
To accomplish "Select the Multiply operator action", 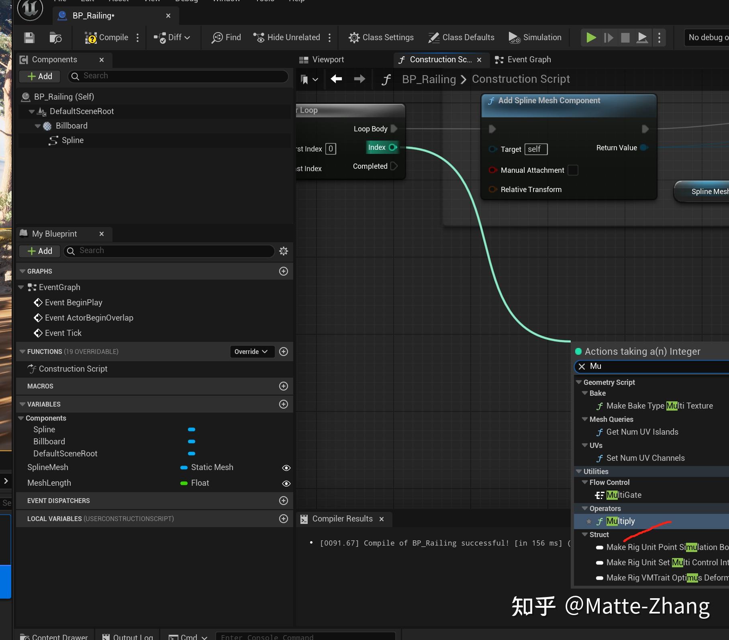I will [621, 521].
